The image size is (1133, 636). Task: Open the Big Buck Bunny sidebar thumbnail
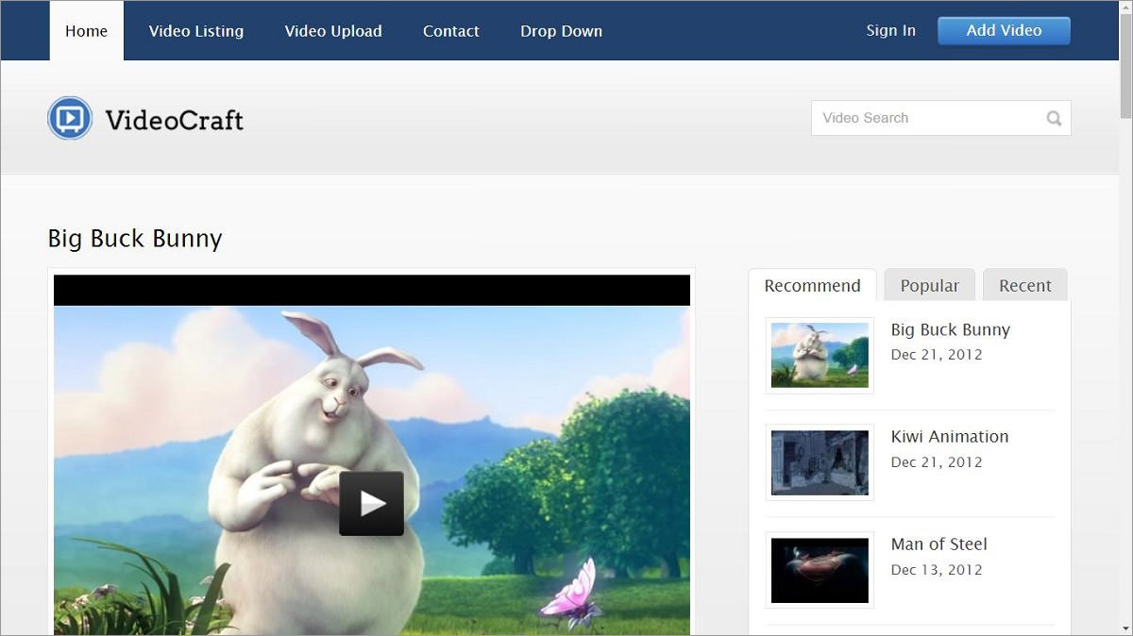pyautogui.click(x=820, y=355)
